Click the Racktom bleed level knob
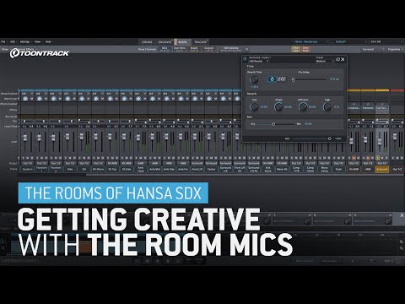 point(25,99)
